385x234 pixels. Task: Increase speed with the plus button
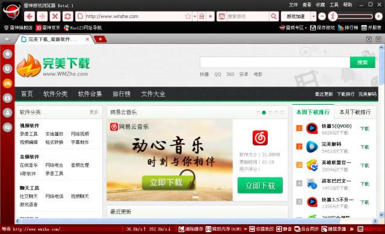(x=378, y=16)
